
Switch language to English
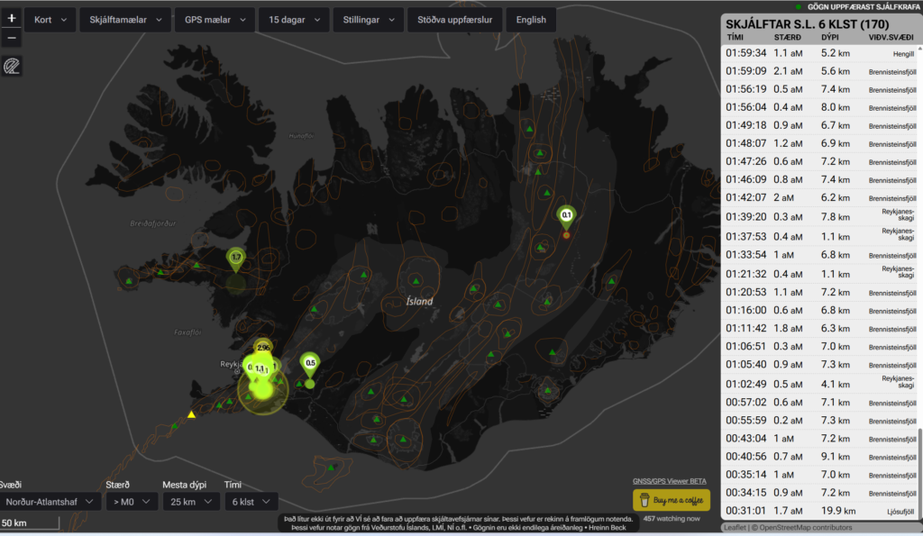tap(531, 20)
